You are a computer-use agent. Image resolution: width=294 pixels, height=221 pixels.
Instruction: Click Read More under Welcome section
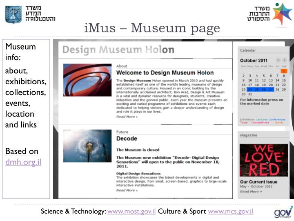(127, 117)
